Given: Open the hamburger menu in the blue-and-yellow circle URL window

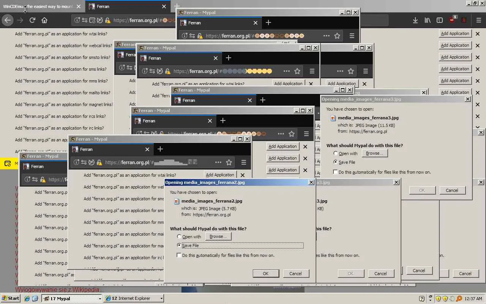Looking at the screenshot, I should coord(312,71).
